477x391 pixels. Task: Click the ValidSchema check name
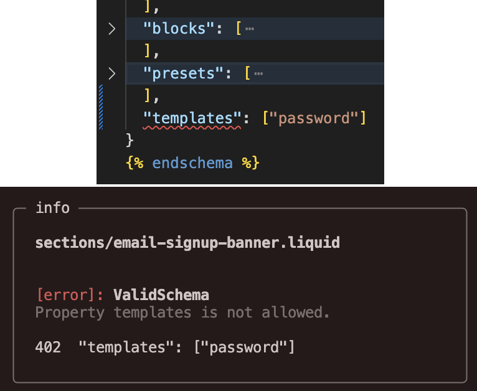click(x=161, y=294)
